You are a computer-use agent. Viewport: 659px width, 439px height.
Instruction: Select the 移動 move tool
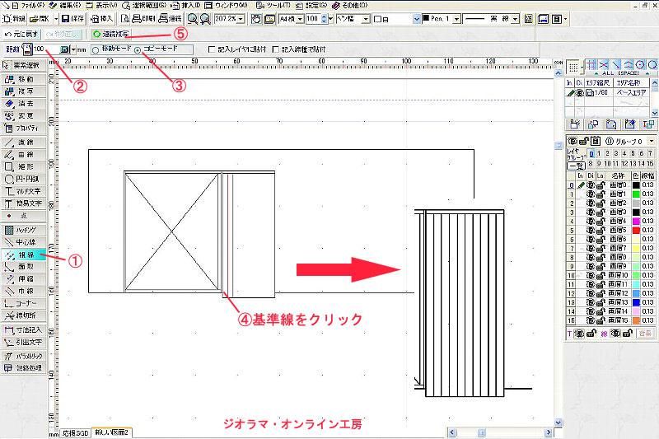(x=25, y=78)
